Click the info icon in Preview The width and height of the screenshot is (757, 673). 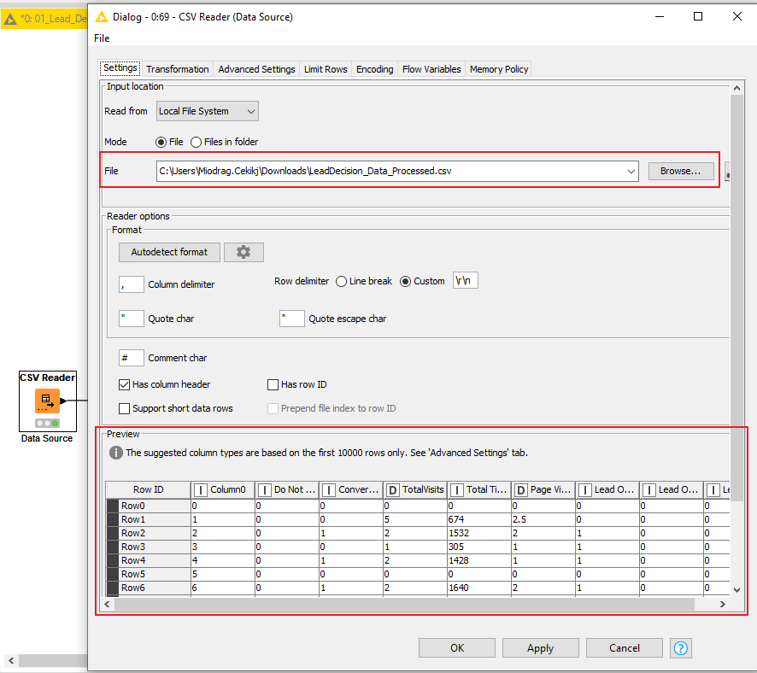115,453
